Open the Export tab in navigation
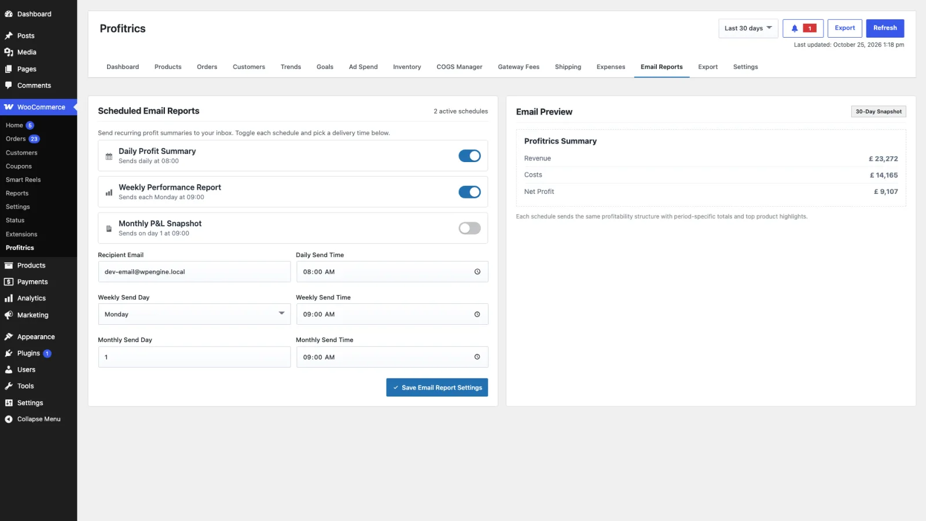The width and height of the screenshot is (926, 521). [x=708, y=67]
